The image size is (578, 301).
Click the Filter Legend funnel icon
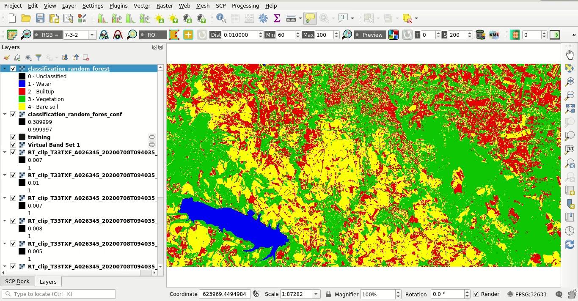click(39, 57)
